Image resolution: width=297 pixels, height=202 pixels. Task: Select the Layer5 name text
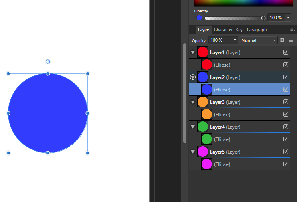[x=217, y=152]
